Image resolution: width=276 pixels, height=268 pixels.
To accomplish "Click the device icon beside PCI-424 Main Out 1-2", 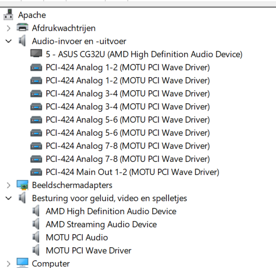I will click(x=36, y=172).
